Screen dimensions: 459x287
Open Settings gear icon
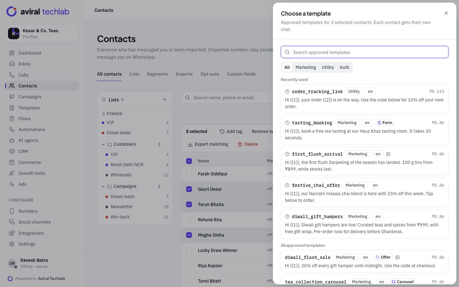point(12,244)
